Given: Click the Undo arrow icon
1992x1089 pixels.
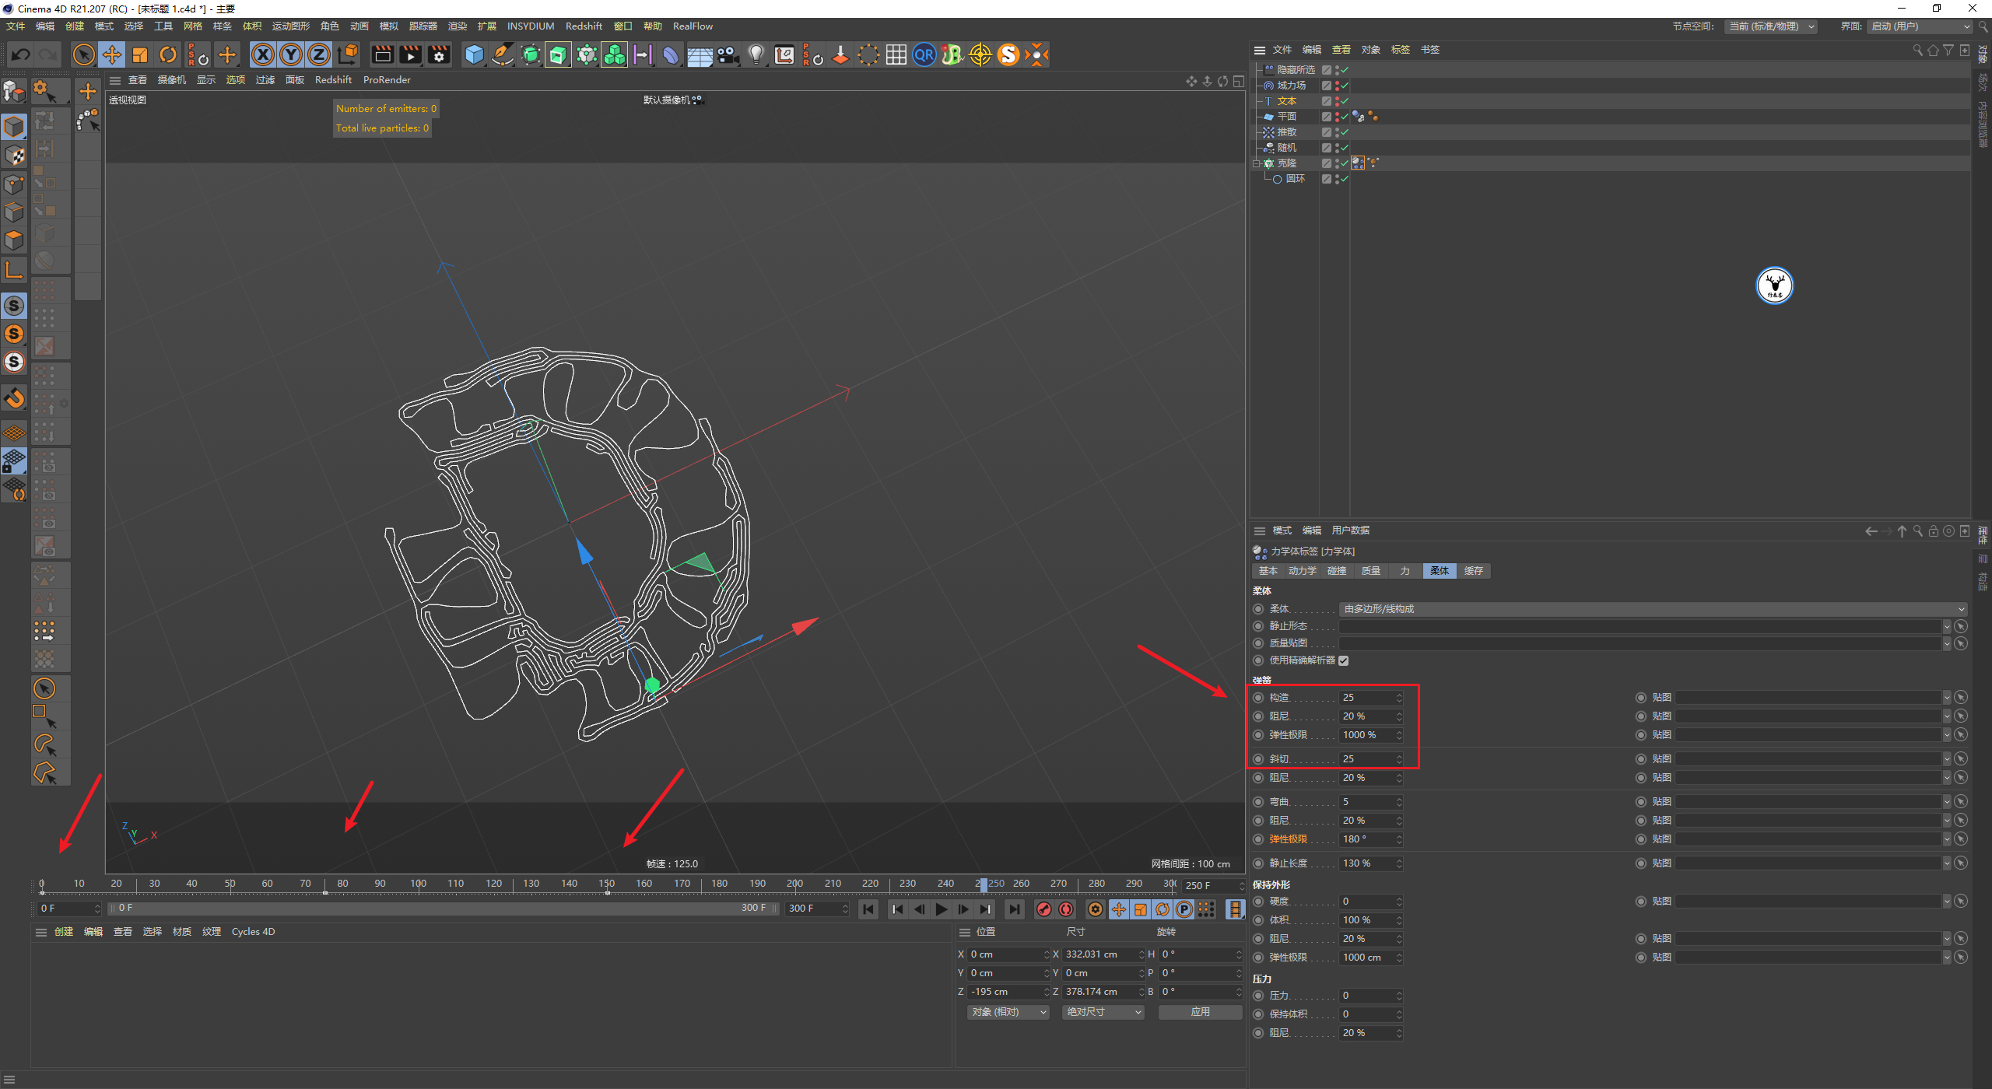Looking at the screenshot, I should tap(21, 54).
